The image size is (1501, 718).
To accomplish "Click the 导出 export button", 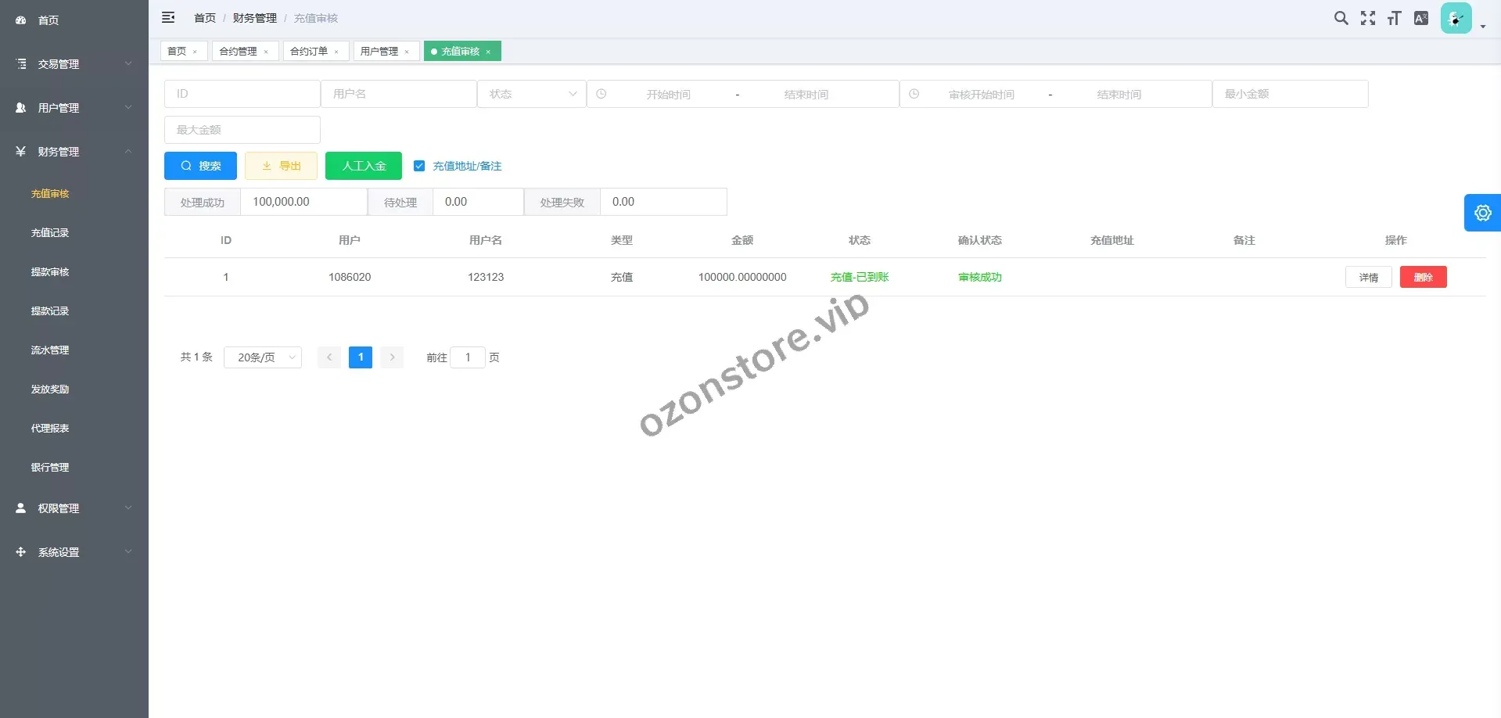I will pos(281,166).
